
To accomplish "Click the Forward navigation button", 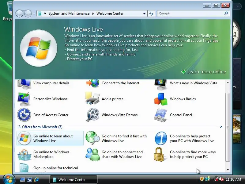I will tap(28, 13).
